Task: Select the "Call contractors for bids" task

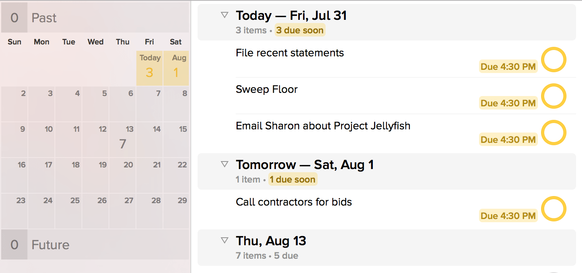Action: click(293, 202)
